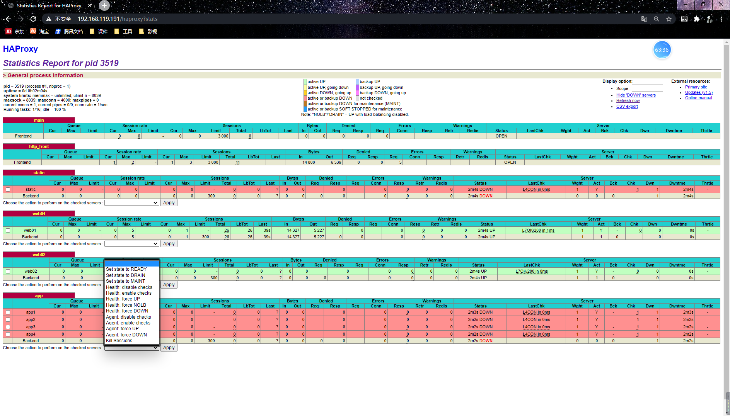Screen dimensions: 730x416
Task: Download via CSV export link
Action: (x=627, y=107)
